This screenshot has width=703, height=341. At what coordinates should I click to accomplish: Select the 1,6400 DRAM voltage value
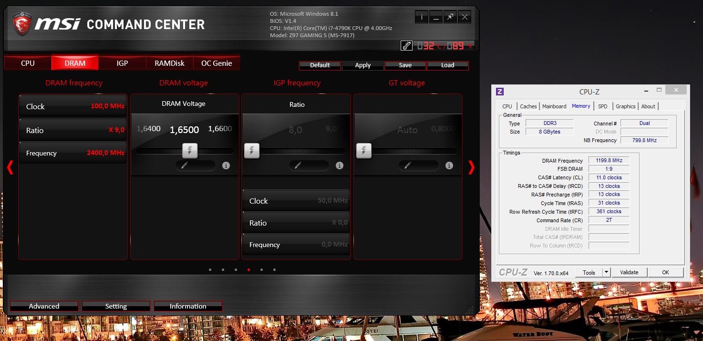[149, 129]
